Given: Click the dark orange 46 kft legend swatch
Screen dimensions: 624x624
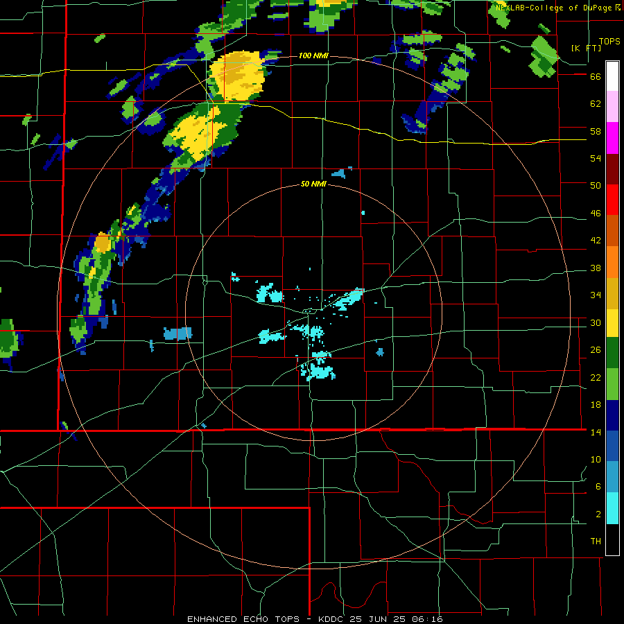Looking at the screenshot, I should coord(612,231).
